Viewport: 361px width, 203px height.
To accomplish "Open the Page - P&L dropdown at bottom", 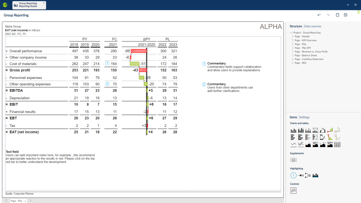I will (x=25, y=201).
